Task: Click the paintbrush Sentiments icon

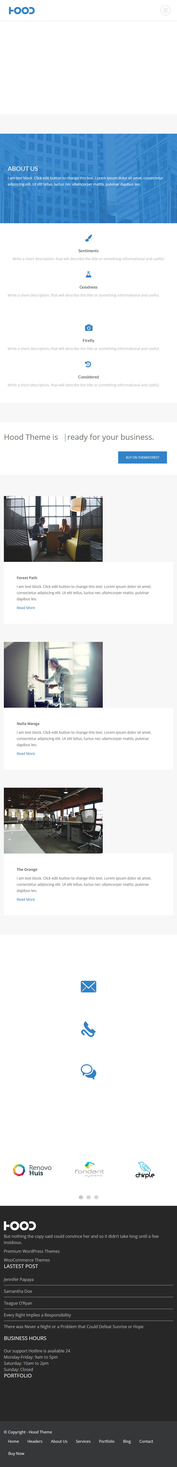Action: coord(88,237)
